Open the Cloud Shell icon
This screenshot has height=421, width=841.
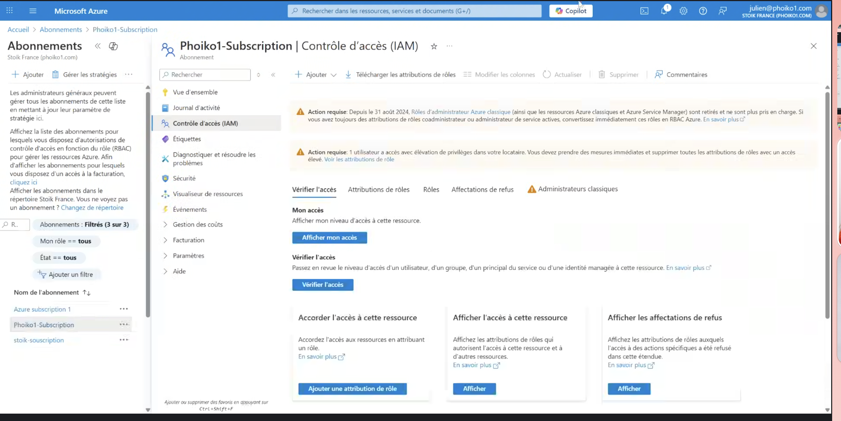click(644, 11)
